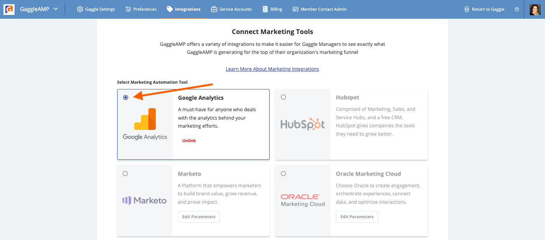545x240 pixels.
Task: Click the Integrations tag icon
Action: [x=170, y=9]
